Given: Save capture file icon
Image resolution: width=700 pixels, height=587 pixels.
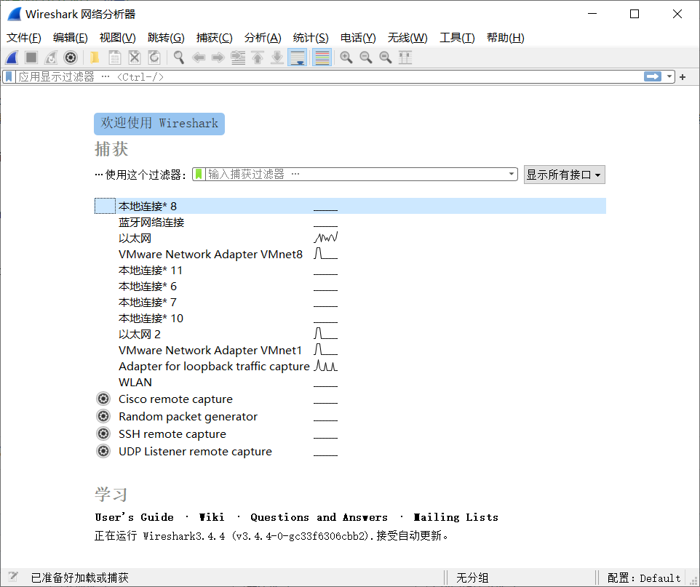Looking at the screenshot, I should 115,57.
